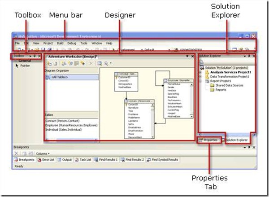
Task: Open the Find Results 1 tab
Action: point(108,159)
